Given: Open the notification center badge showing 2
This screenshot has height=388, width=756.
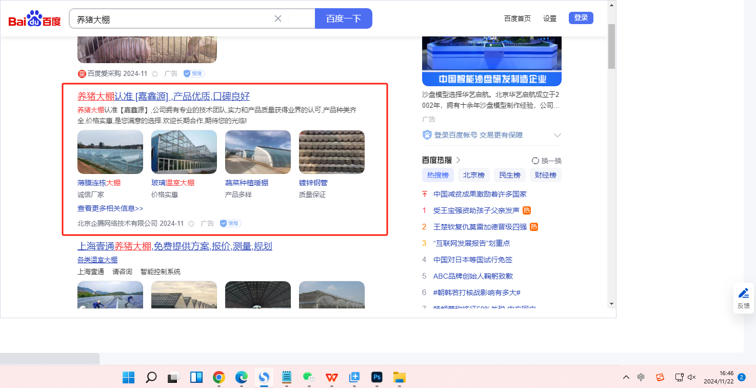Looking at the screenshot, I should pos(741,377).
